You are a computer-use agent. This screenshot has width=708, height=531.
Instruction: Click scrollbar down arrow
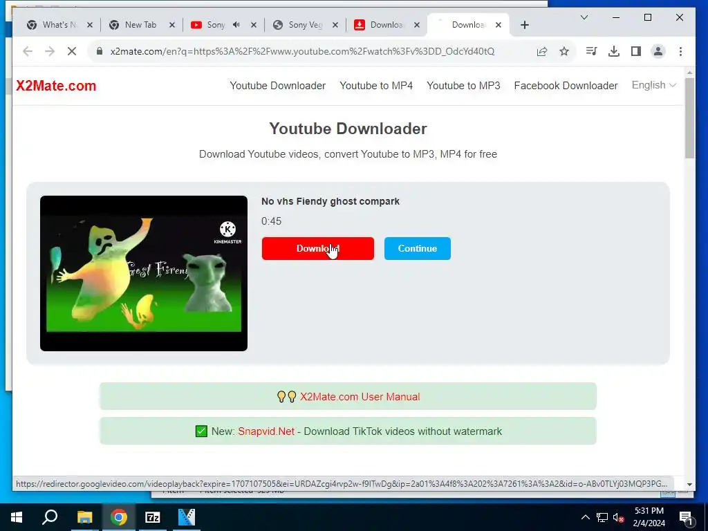[x=689, y=485]
